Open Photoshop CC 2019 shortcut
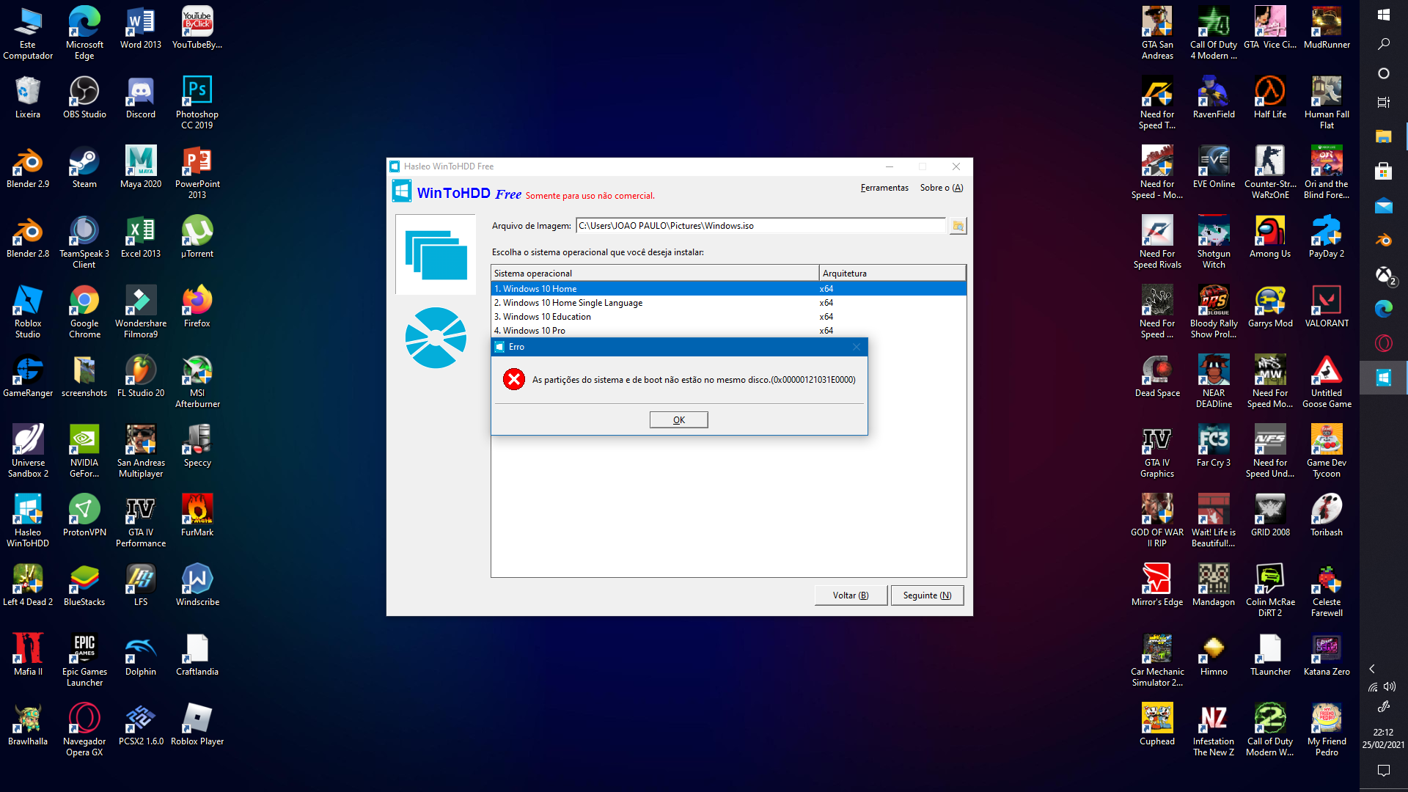The height and width of the screenshot is (792, 1408). point(197,103)
